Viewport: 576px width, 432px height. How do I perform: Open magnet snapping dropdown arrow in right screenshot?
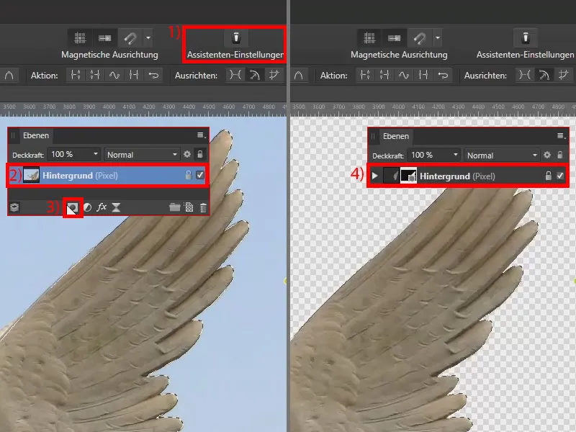click(x=438, y=38)
